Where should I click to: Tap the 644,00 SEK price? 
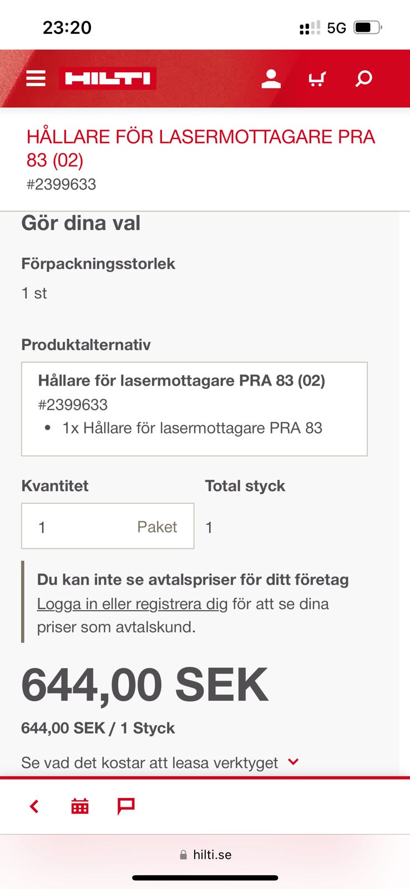click(145, 685)
